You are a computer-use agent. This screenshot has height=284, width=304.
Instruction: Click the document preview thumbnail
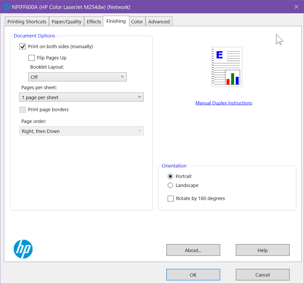[x=227, y=67]
